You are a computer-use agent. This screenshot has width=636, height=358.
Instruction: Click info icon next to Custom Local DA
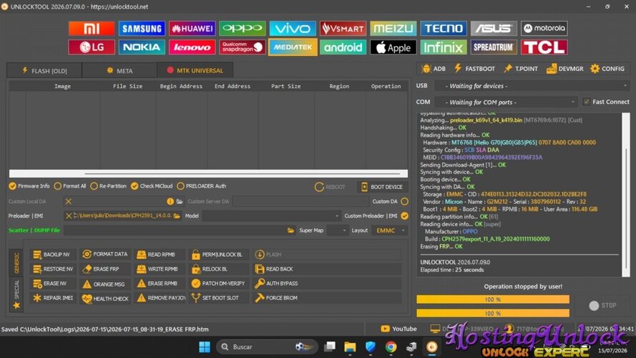tap(170, 201)
